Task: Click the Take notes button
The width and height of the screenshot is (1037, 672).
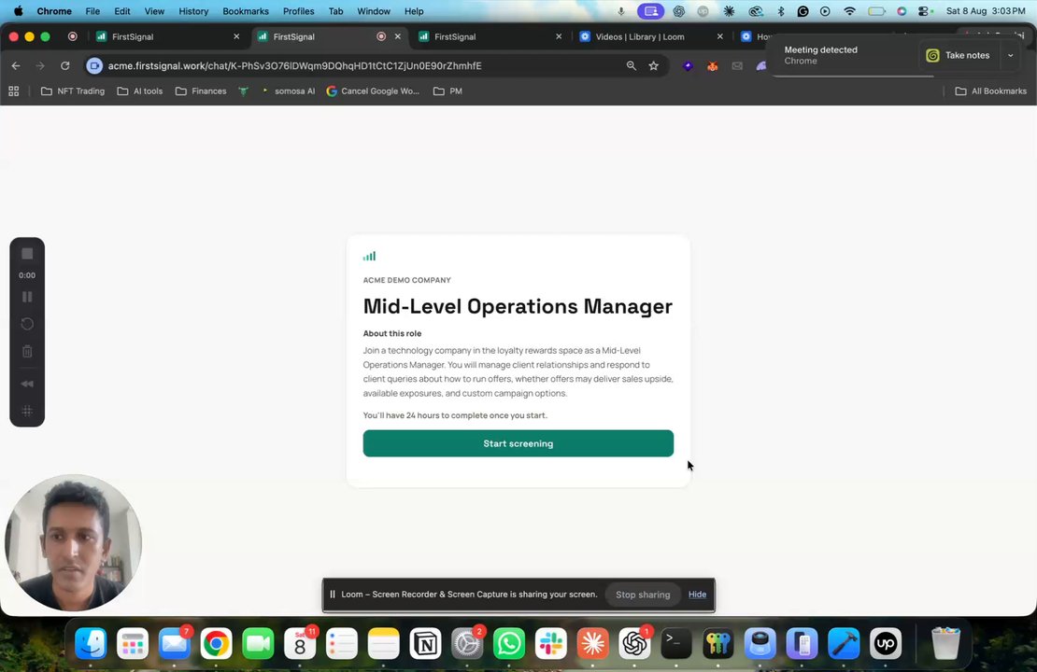Action: pos(959,55)
